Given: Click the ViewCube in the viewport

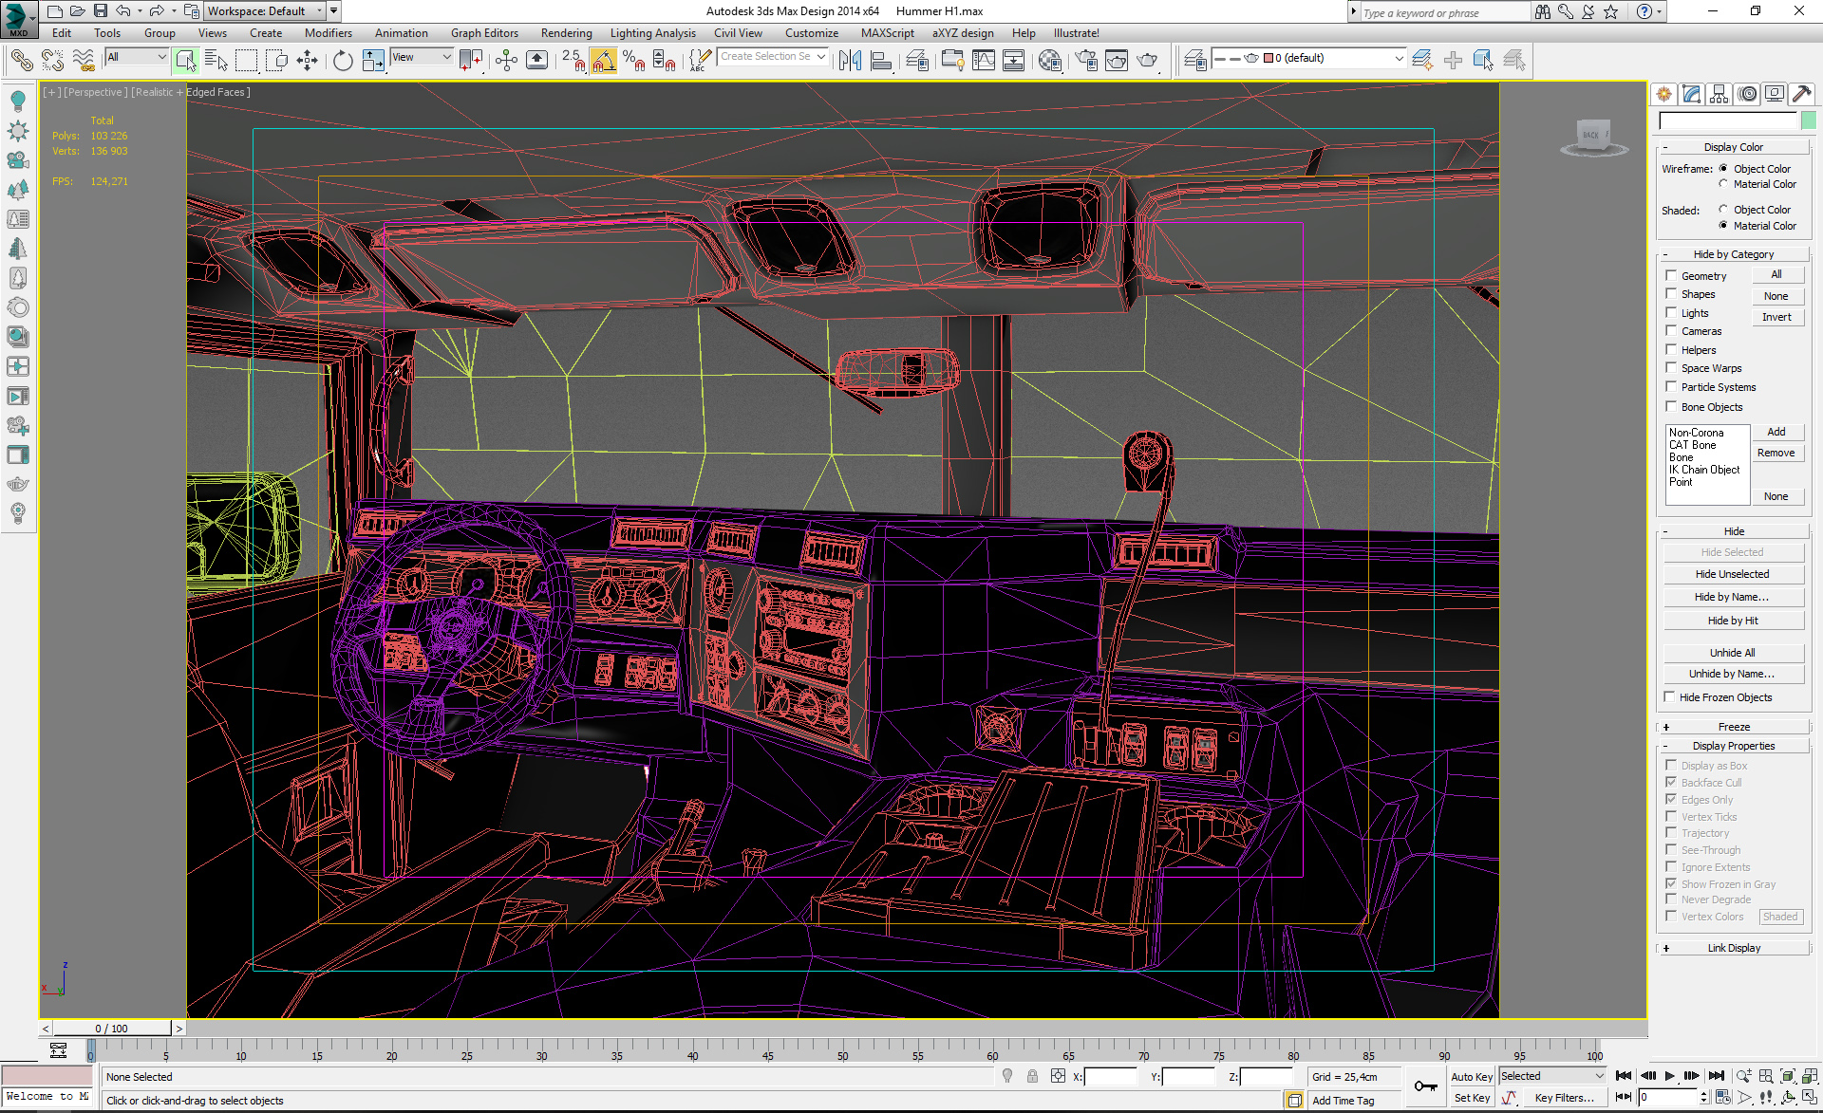Looking at the screenshot, I should click(1592, 137).
